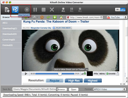
Task: Click the New Download document icon
Action: click(x=7, y=10)
